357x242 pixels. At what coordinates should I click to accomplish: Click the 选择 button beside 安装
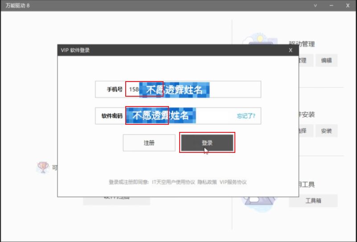click(303, 131)
